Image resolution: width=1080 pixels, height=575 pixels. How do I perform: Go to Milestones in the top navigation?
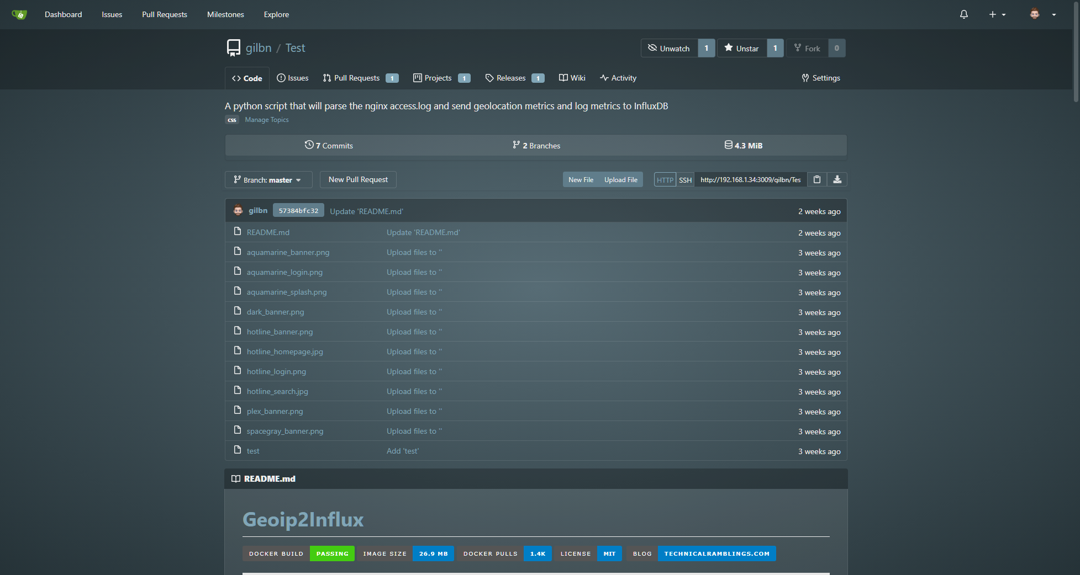point(225,14)
